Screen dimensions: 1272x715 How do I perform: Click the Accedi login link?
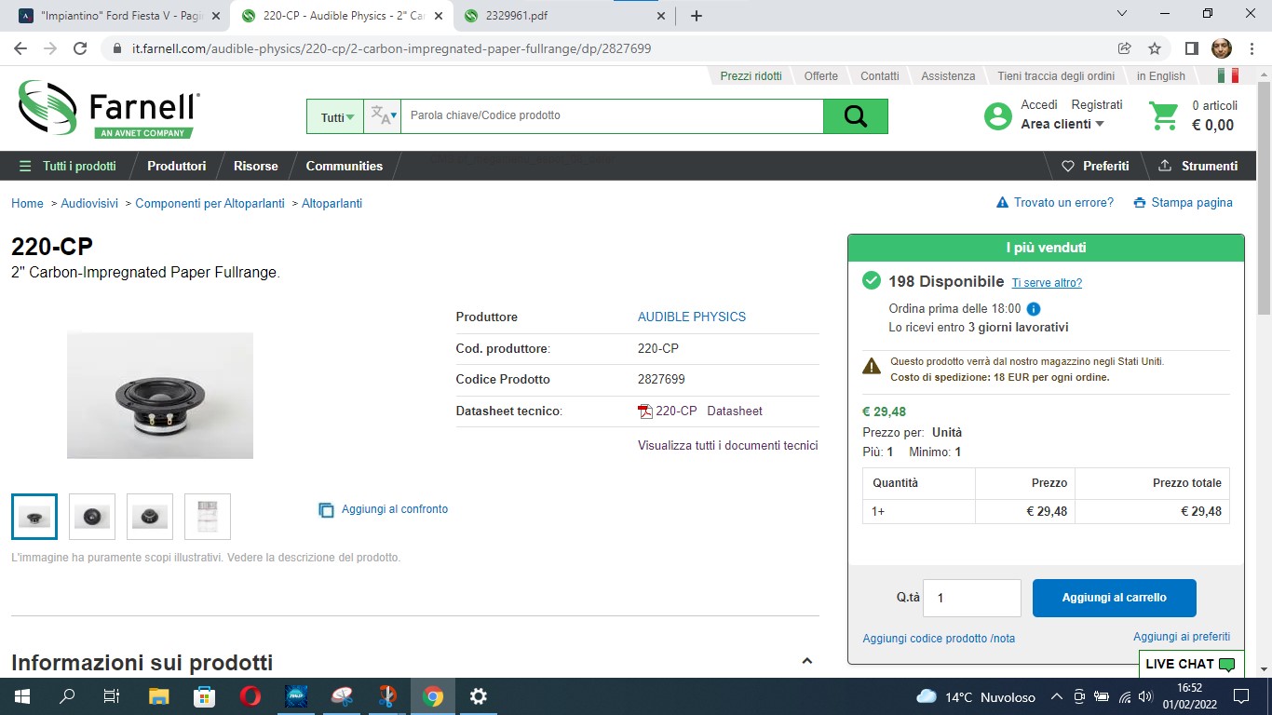pos(1039,105)
